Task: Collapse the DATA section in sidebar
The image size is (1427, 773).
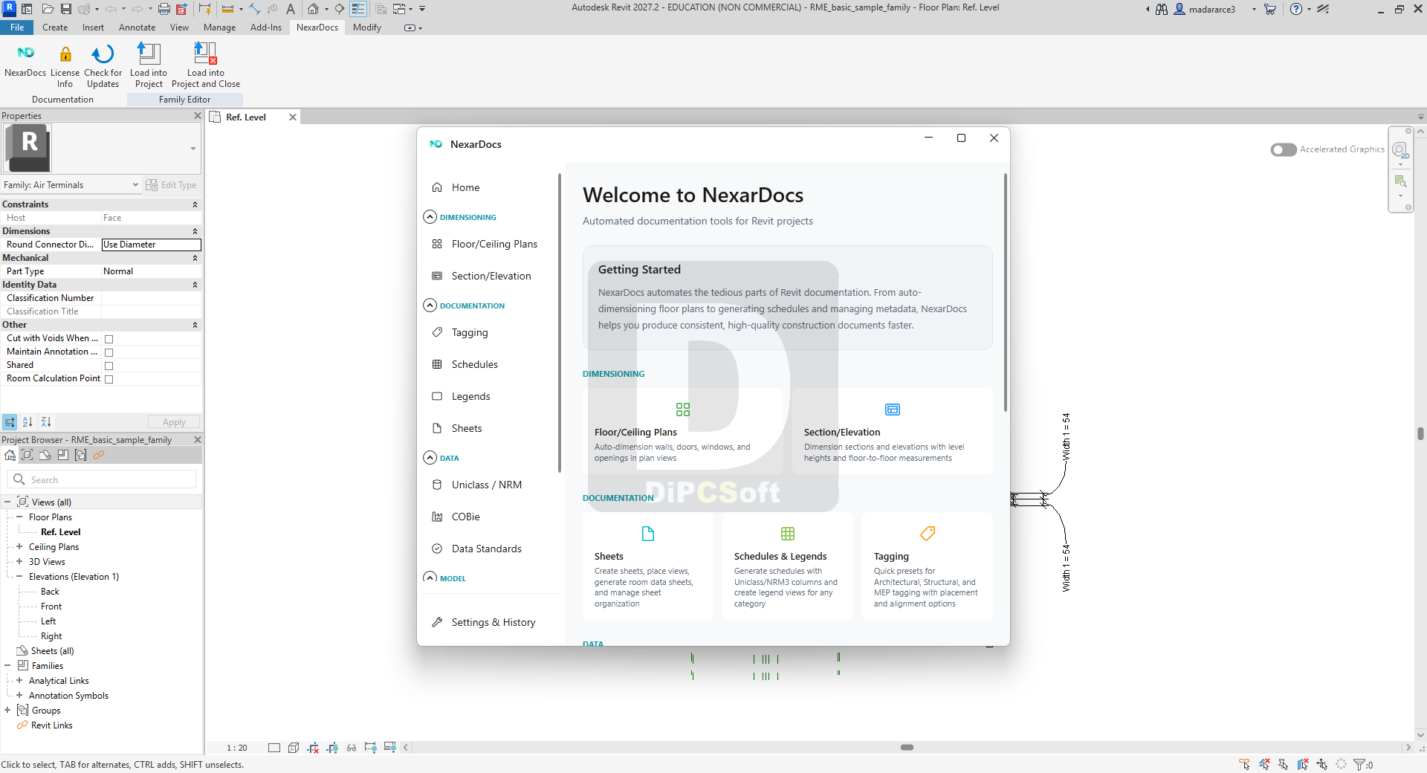Action: [x=430, y=458]
